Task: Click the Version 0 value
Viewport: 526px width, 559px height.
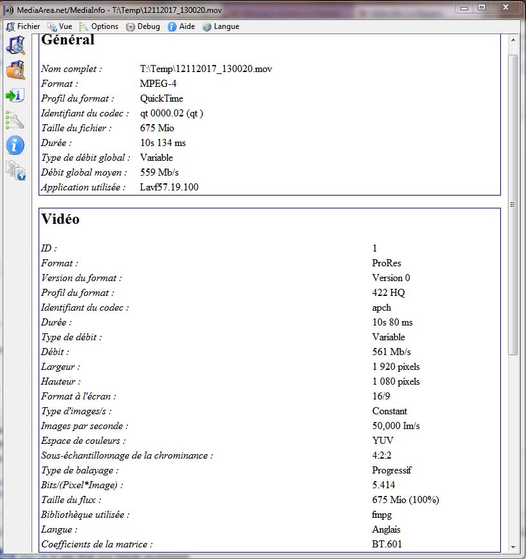Action: click(x=391, y=278)
